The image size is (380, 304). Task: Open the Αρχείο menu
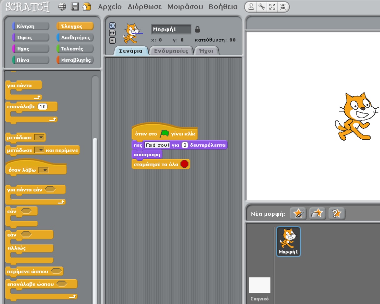(x=110, y=7)
